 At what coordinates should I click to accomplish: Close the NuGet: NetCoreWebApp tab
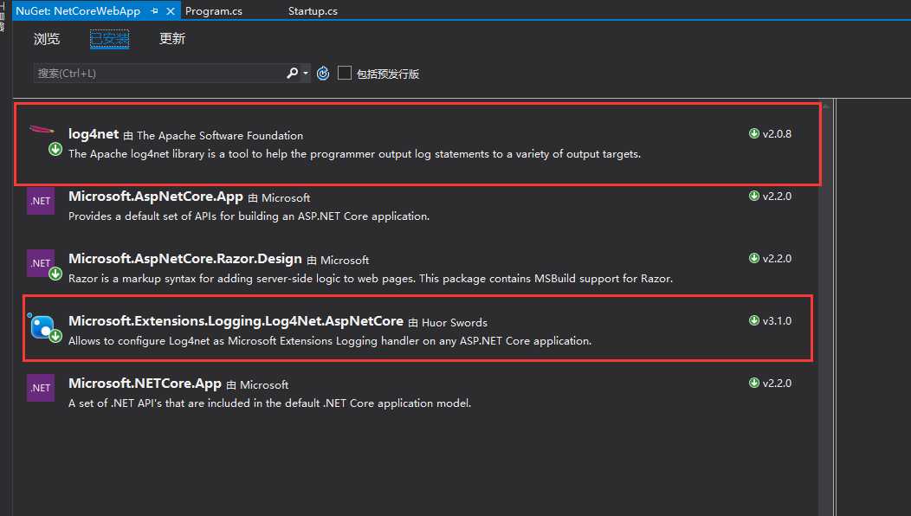click(171, 11)
